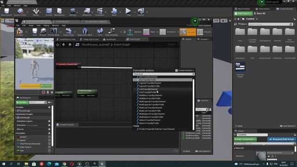Collapse the Variables section
This screenshot has height=167, width=297.
pyautogui.click(x=16, y=133)
